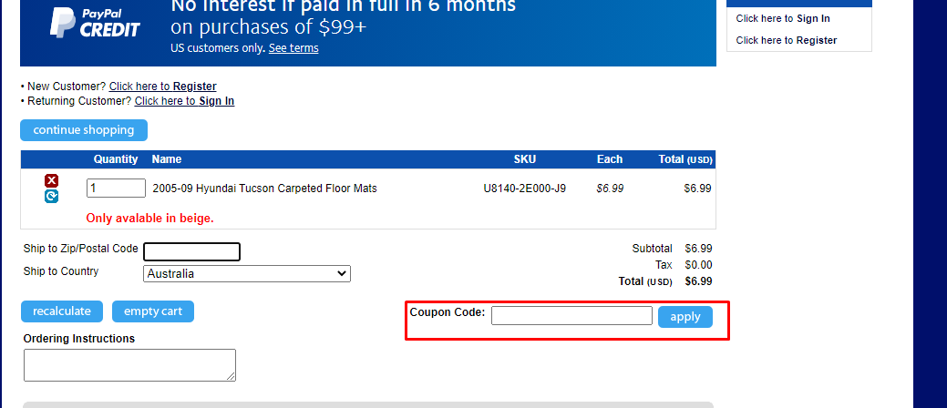This screenshot has width=947, height=408.
Task: Click the SKU value U8140-2E000-J9
Action: click(x=524, y=189)
